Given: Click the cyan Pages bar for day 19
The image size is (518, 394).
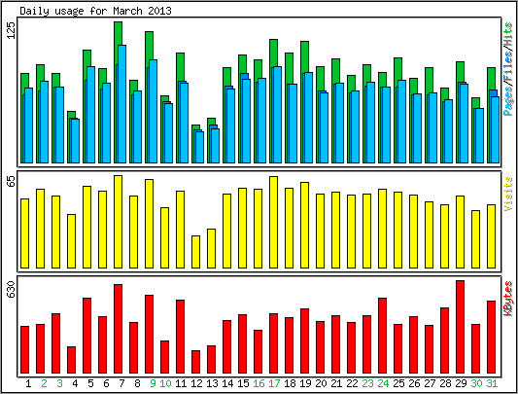Looking at the screenshot, I should [308, 118].
